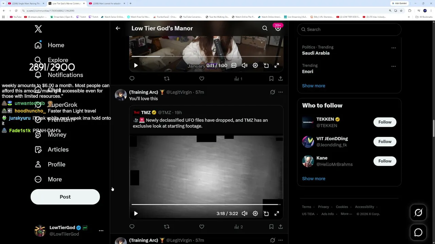435x244 pixels.
Task: Reload the page in the browser
Action: [16, 11]
